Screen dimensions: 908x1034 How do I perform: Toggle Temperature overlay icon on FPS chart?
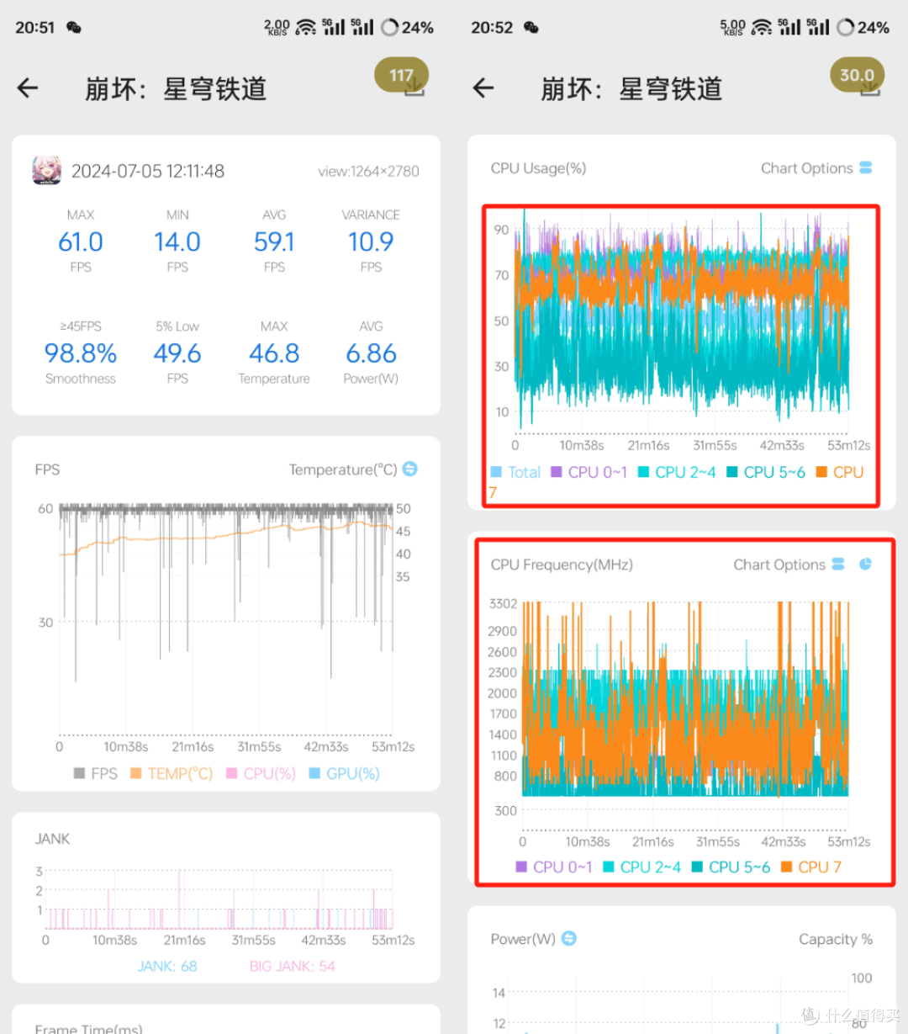(410, 469)
